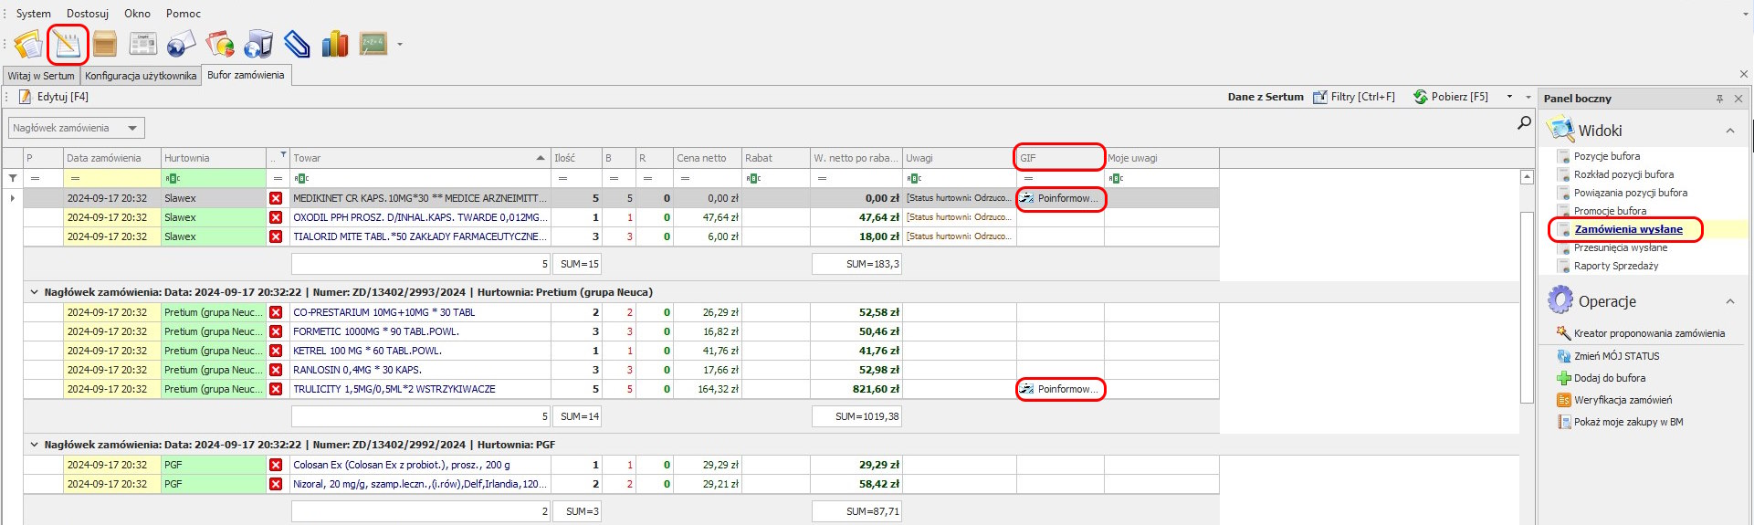Image resolution: width=1754 pixels, height=525 pixels.
Task: Click the globe with envelope toolbar icon
Action: click(181, 43)
